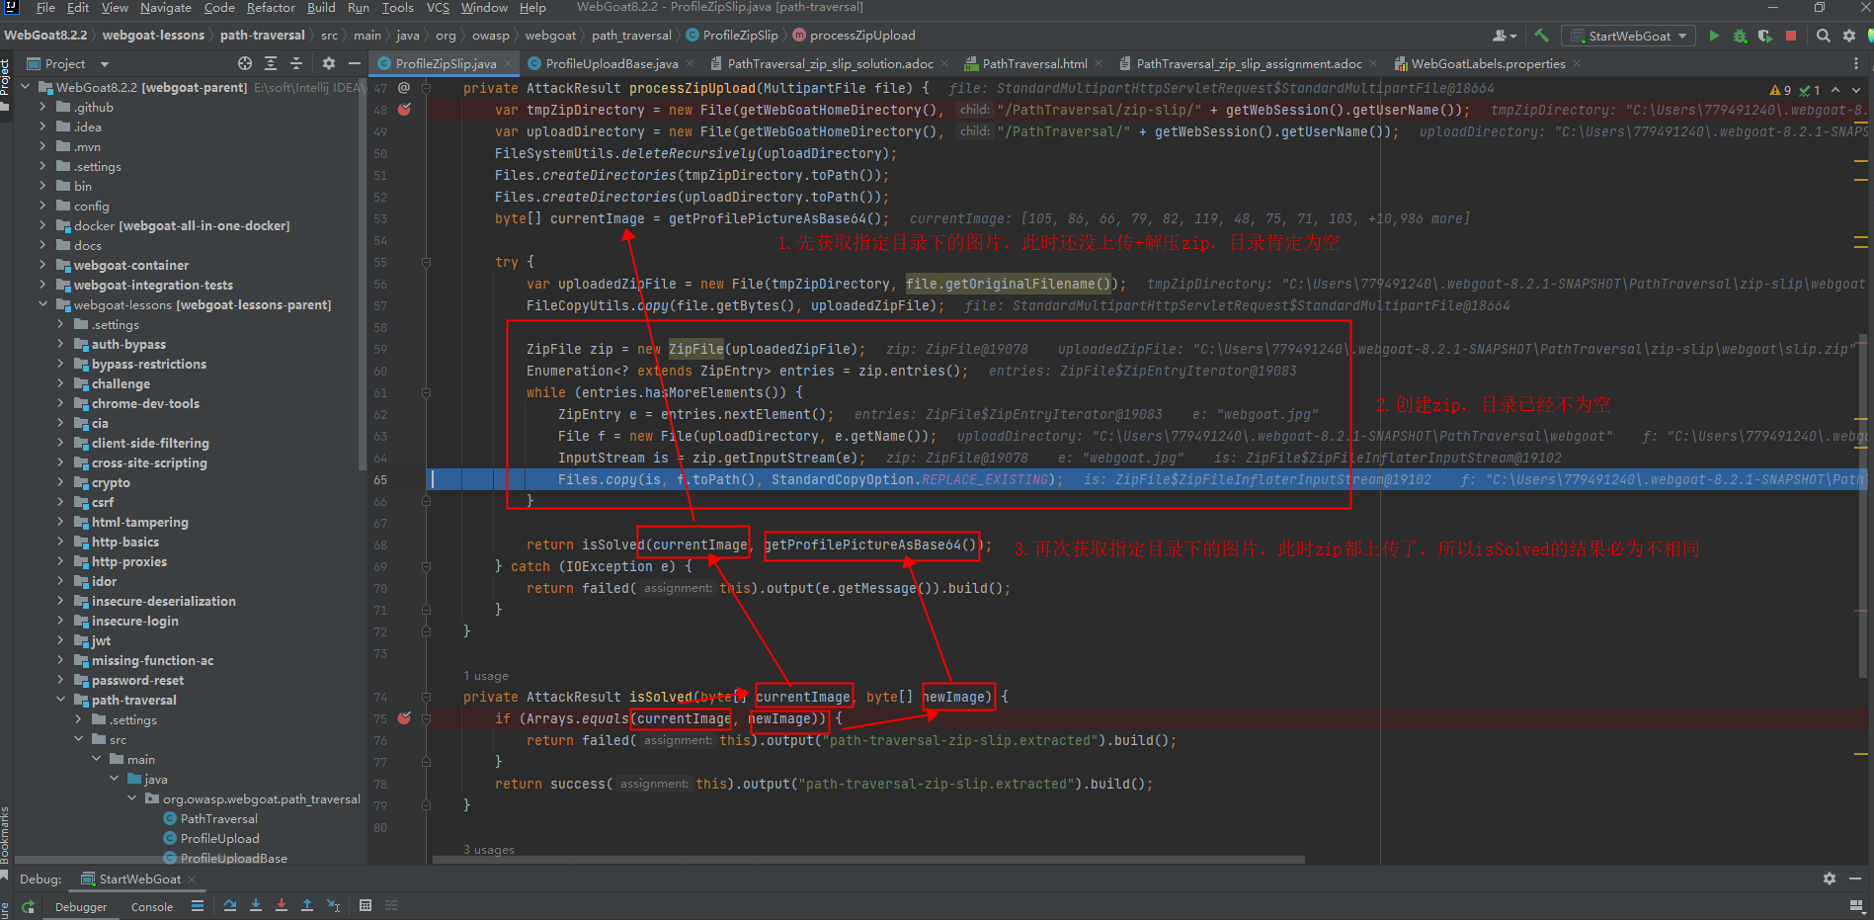Expand the jwt module
This screenshot has width=1874, height=920.
pyautogui.click(x=60, y=640)
